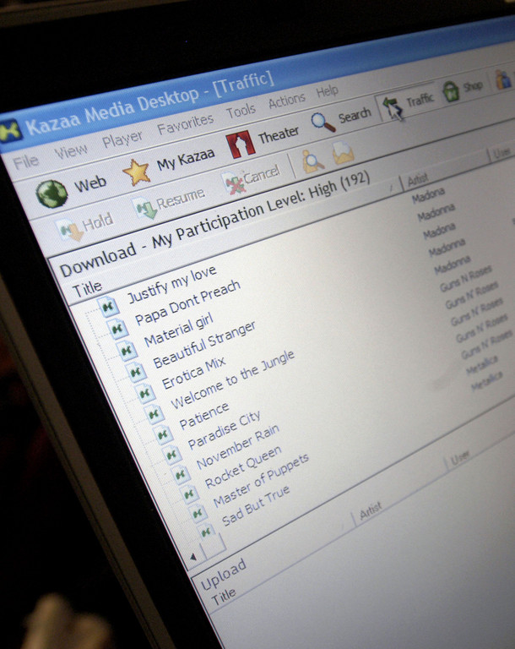Viewport: 515px width, 649px height.
Task: Select the download 'Erotica Mix'
Action: (193, 373)
